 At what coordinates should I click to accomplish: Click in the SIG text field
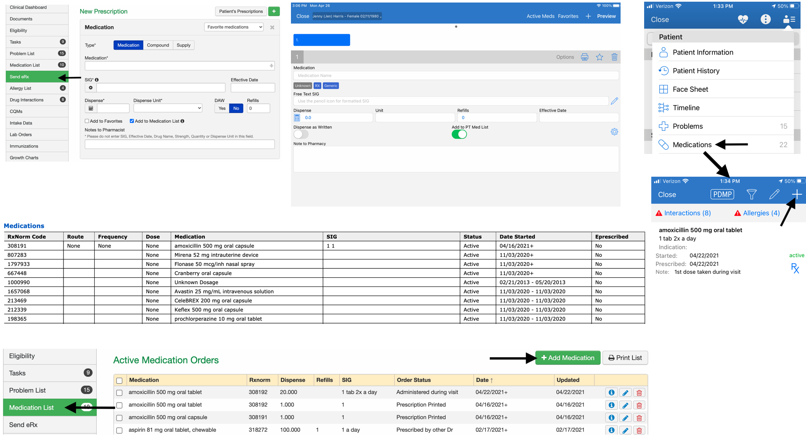tap(161, 88)
